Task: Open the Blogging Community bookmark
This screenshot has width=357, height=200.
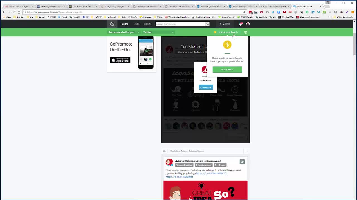Action: [308, 17]
